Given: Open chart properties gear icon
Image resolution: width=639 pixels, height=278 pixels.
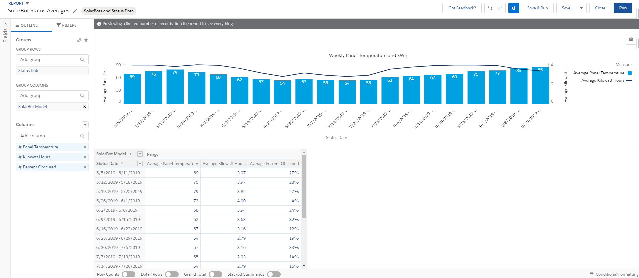Looking at the screenshot, I should [x=631, y=39].
